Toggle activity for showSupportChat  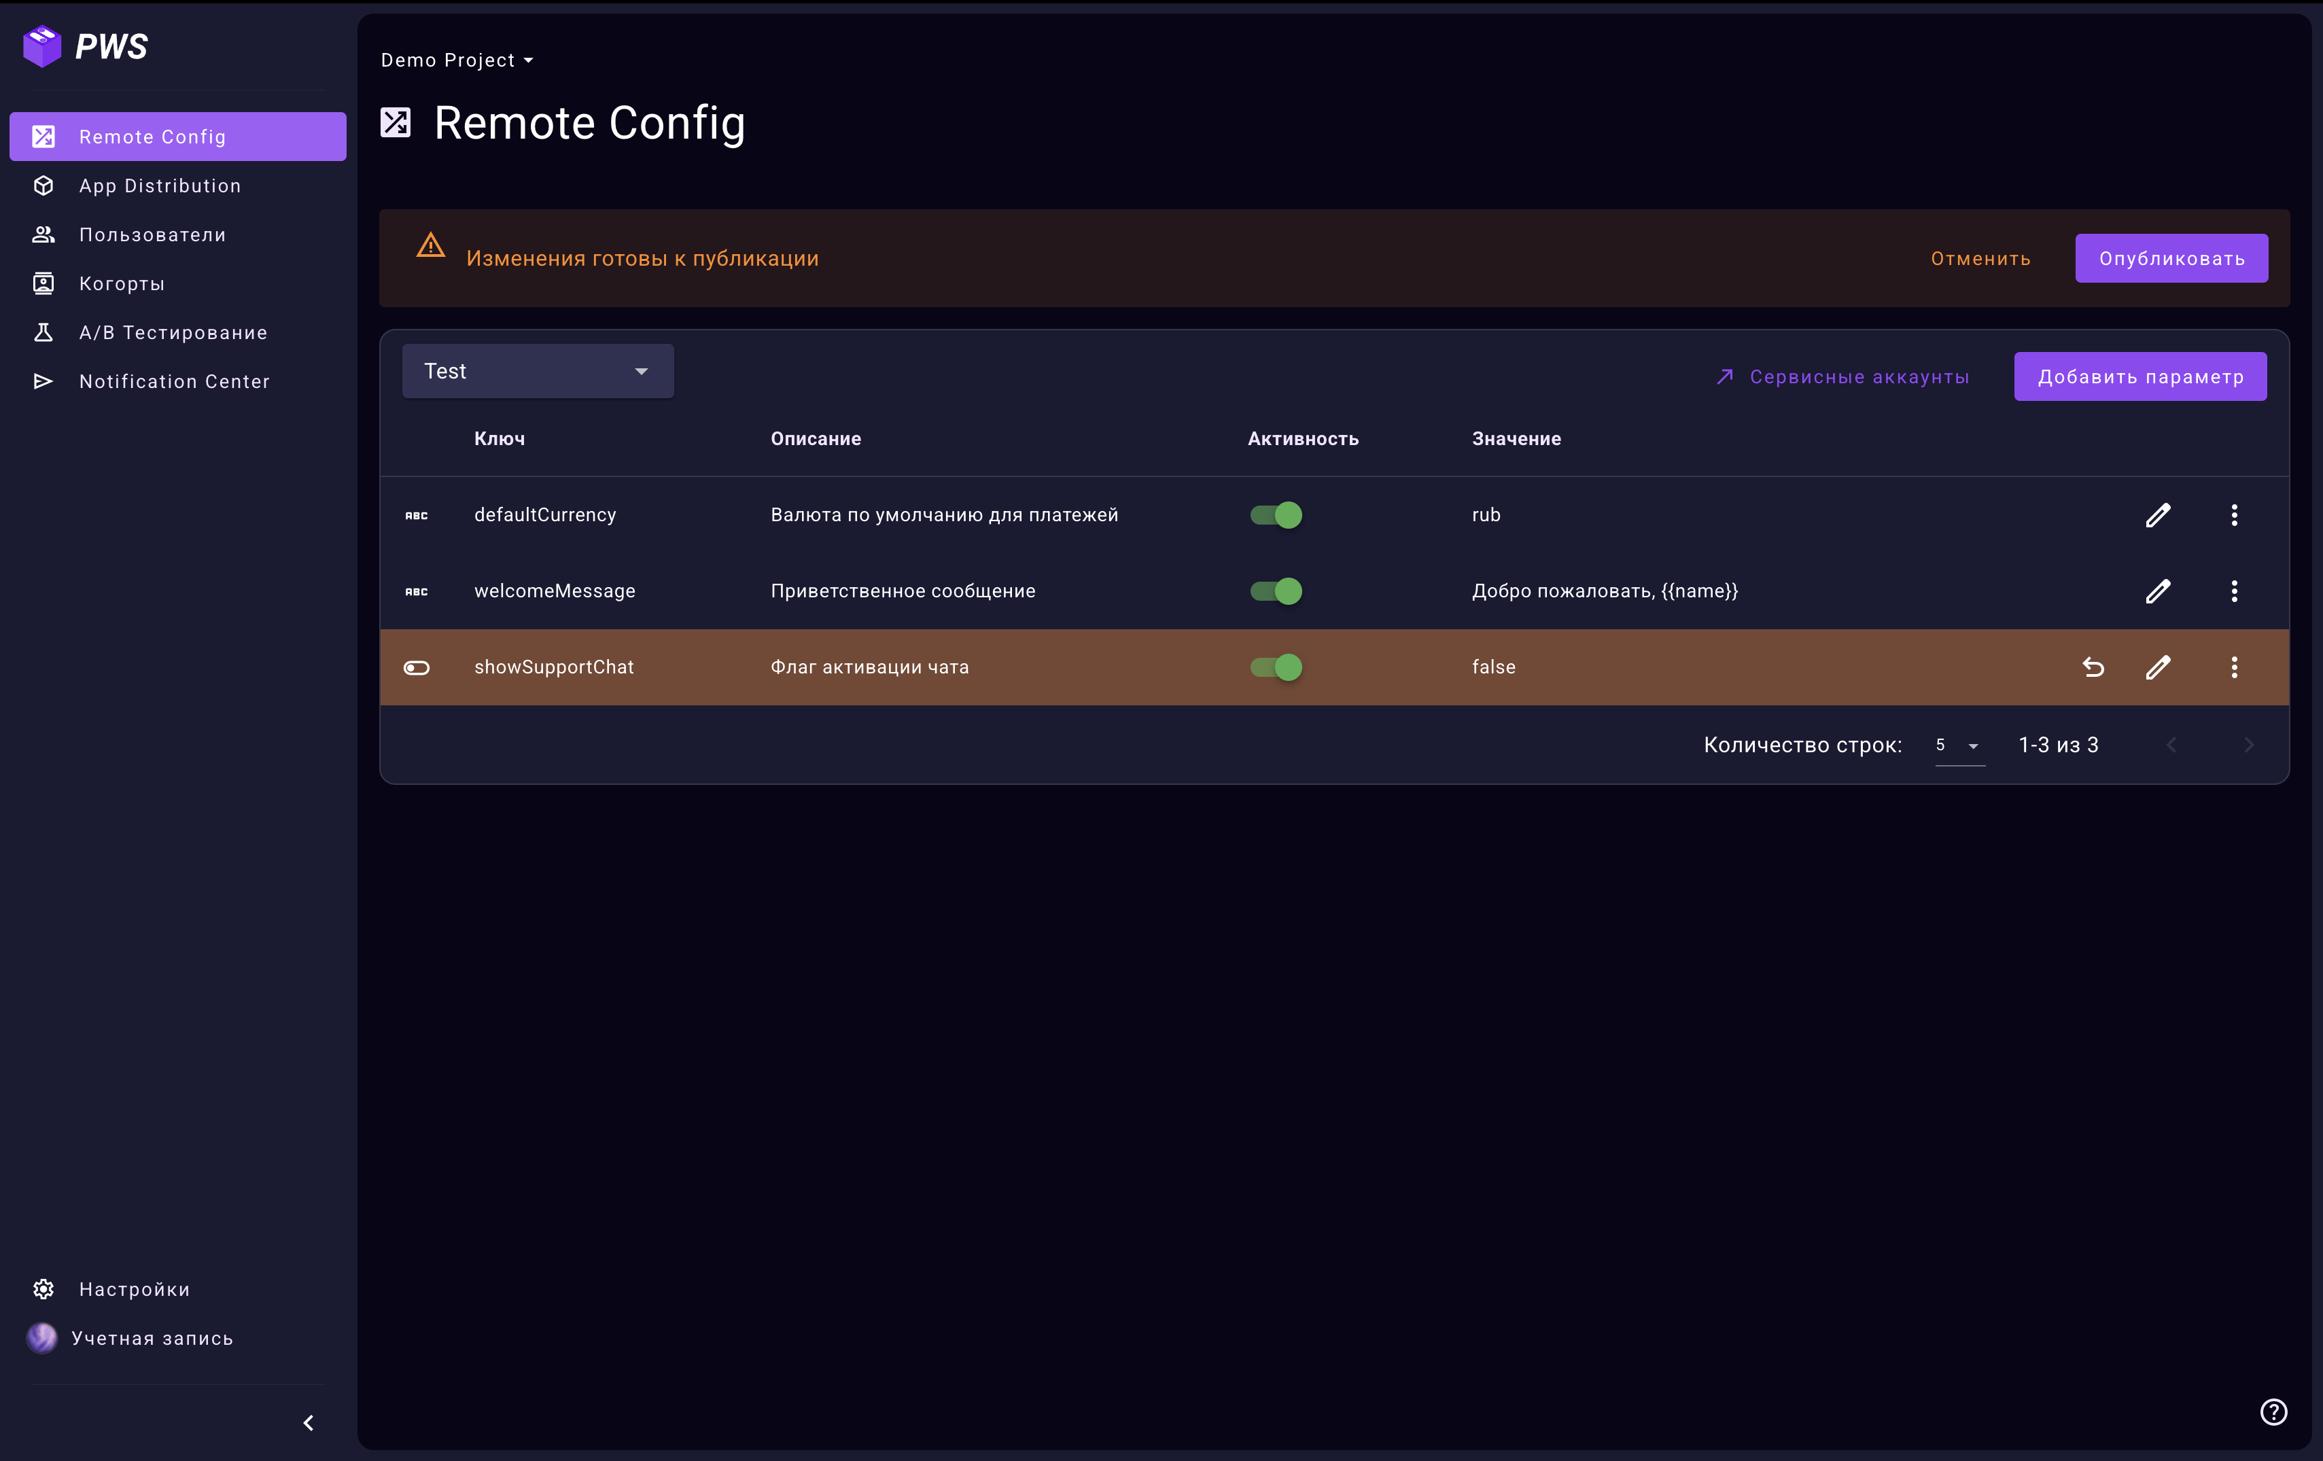coord(1276,667)
